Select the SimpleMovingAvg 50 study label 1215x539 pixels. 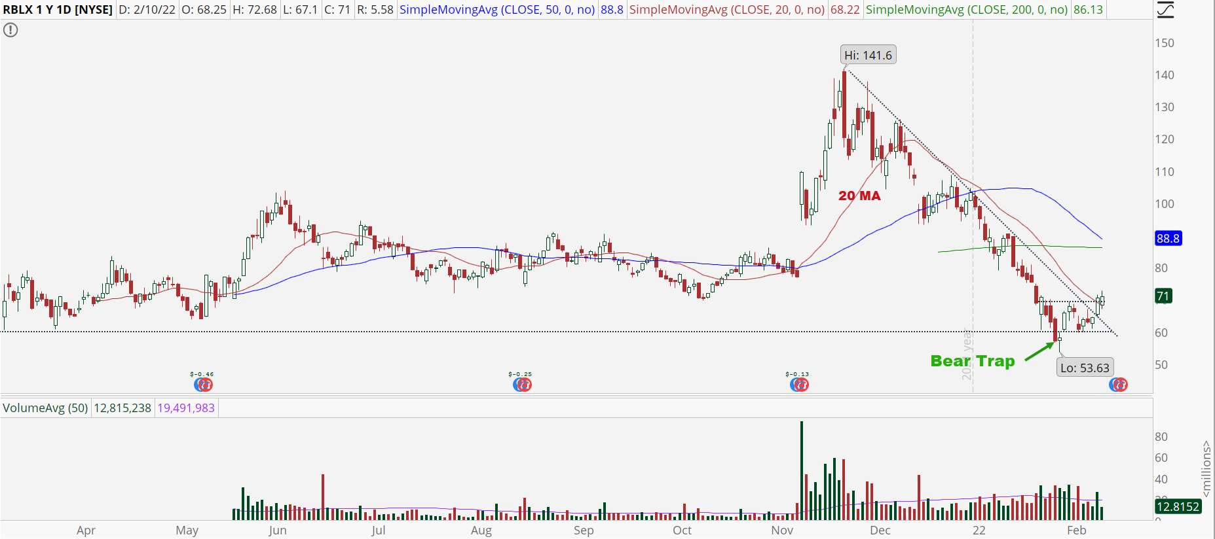(x=497, y=10)
